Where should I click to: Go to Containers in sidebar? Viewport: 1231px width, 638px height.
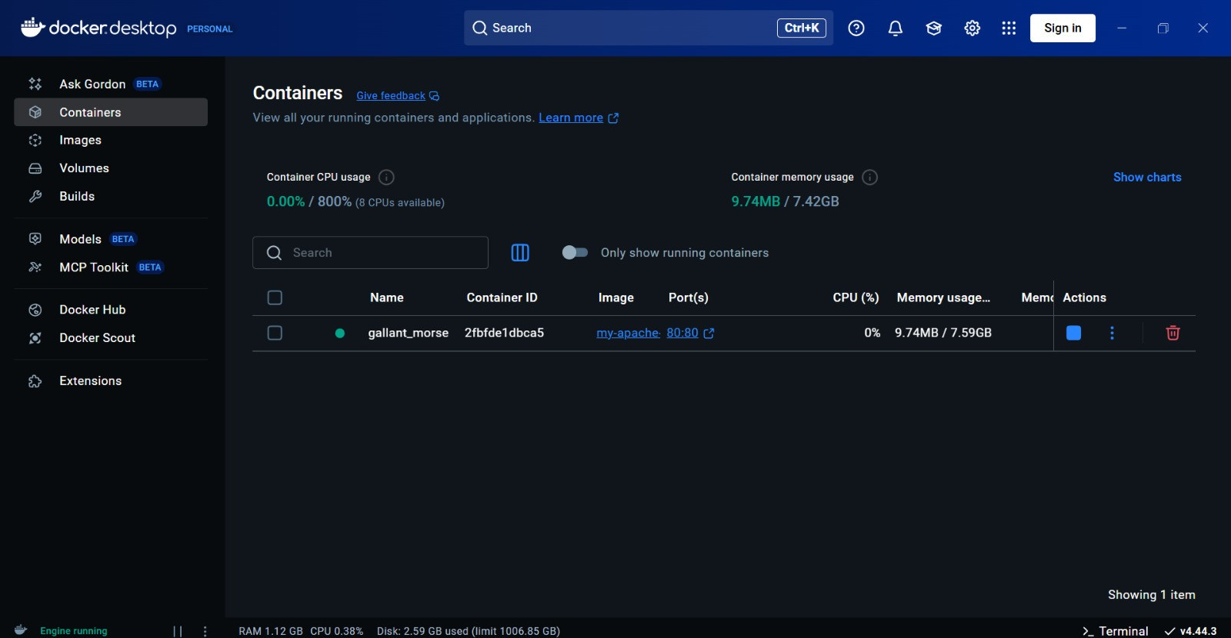pos(111,112)
